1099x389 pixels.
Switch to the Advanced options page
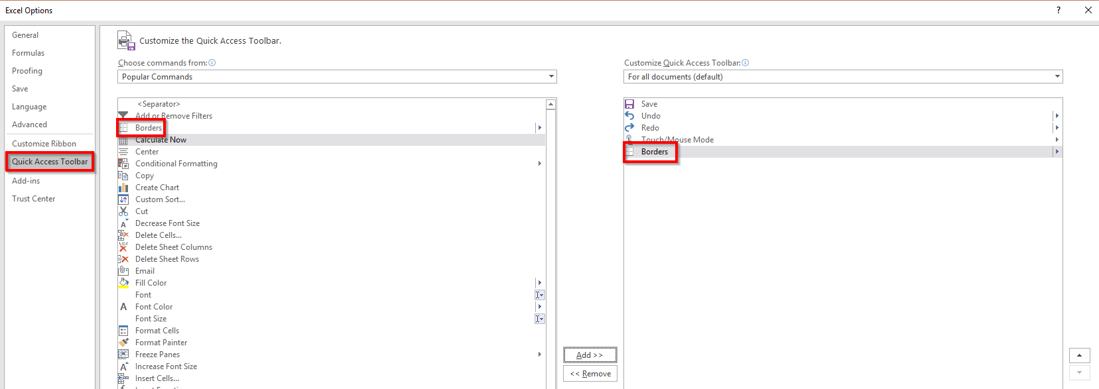[29, 125]
